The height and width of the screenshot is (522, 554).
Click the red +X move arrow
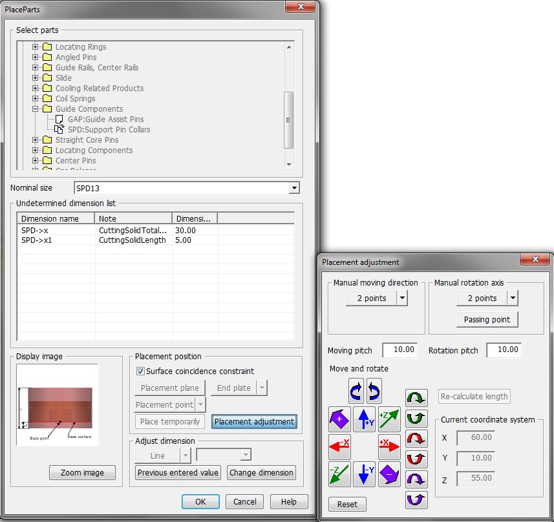389,446
